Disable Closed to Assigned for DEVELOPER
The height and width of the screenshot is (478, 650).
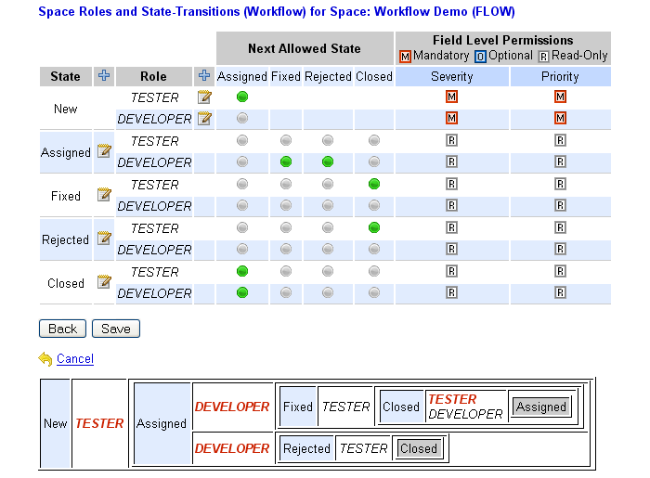pos(242,293)
